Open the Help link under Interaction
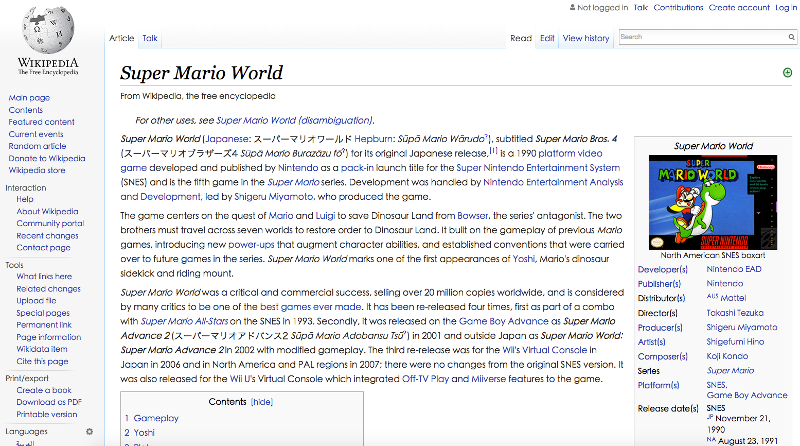This screenshot has height=446, width=800. (x=25, y=199)
